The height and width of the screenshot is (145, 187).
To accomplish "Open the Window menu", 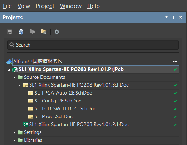I will tap(71, 6).
